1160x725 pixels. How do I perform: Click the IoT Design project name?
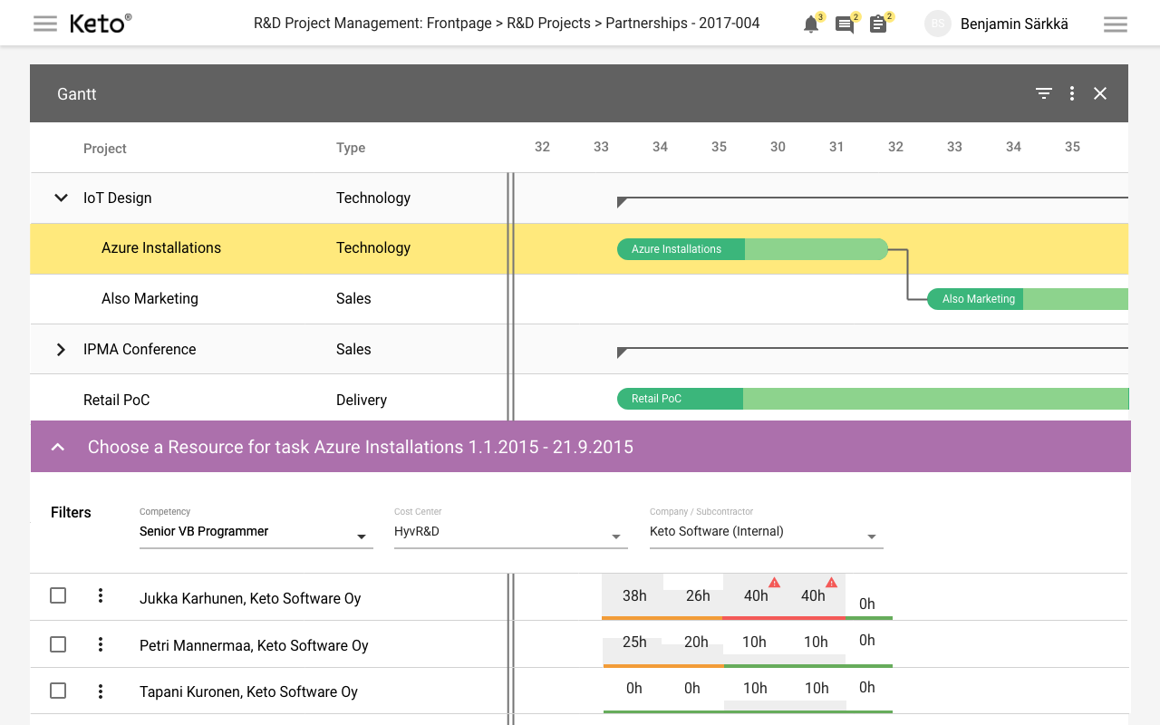click(118, 198)
